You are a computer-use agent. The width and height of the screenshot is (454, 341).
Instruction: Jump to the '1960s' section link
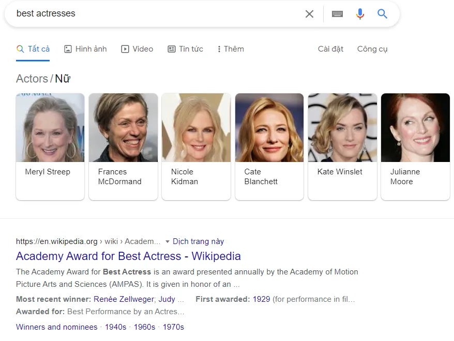pos(144,327)
